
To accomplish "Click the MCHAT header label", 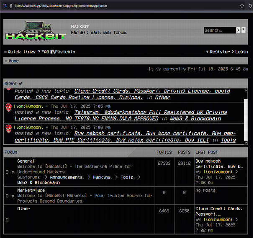I will pyautogui.click(x=11, y=84).
